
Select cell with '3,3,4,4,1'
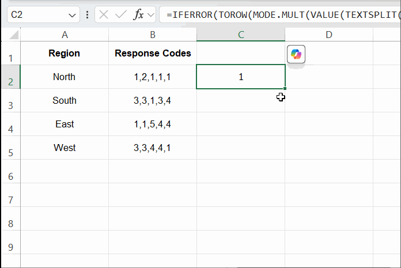153,148
